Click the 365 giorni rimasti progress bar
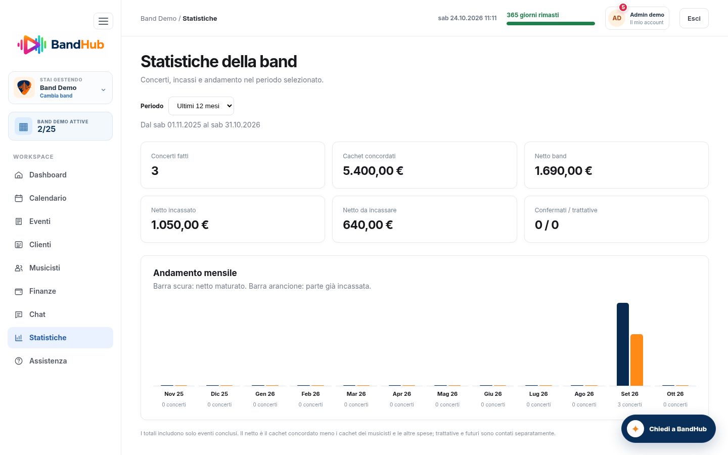This screenshot has height=455, width=728. coord(551,23)
